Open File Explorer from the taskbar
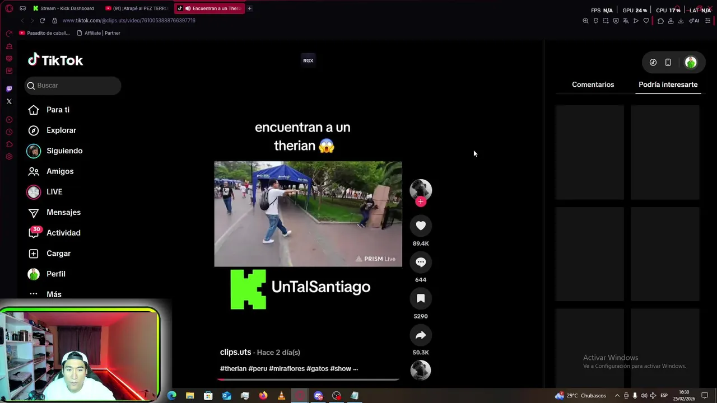The image size is (717, 403). click(x=190, y=396)
